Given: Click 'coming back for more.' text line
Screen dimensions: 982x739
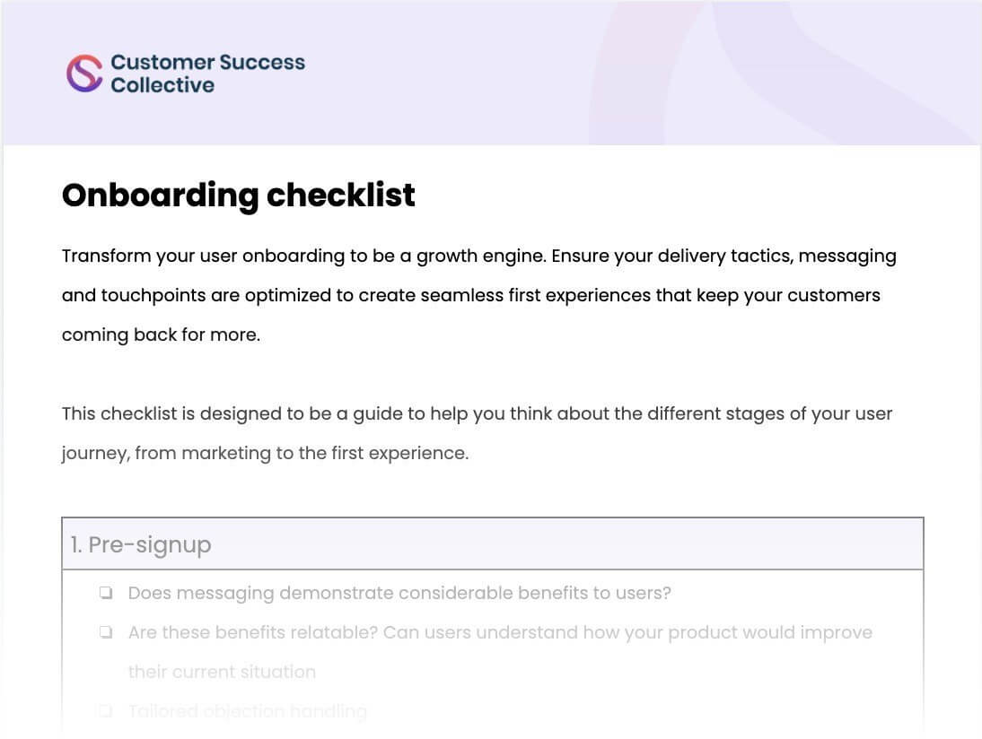Looking at the screenshot, I should tap(161, 335).
